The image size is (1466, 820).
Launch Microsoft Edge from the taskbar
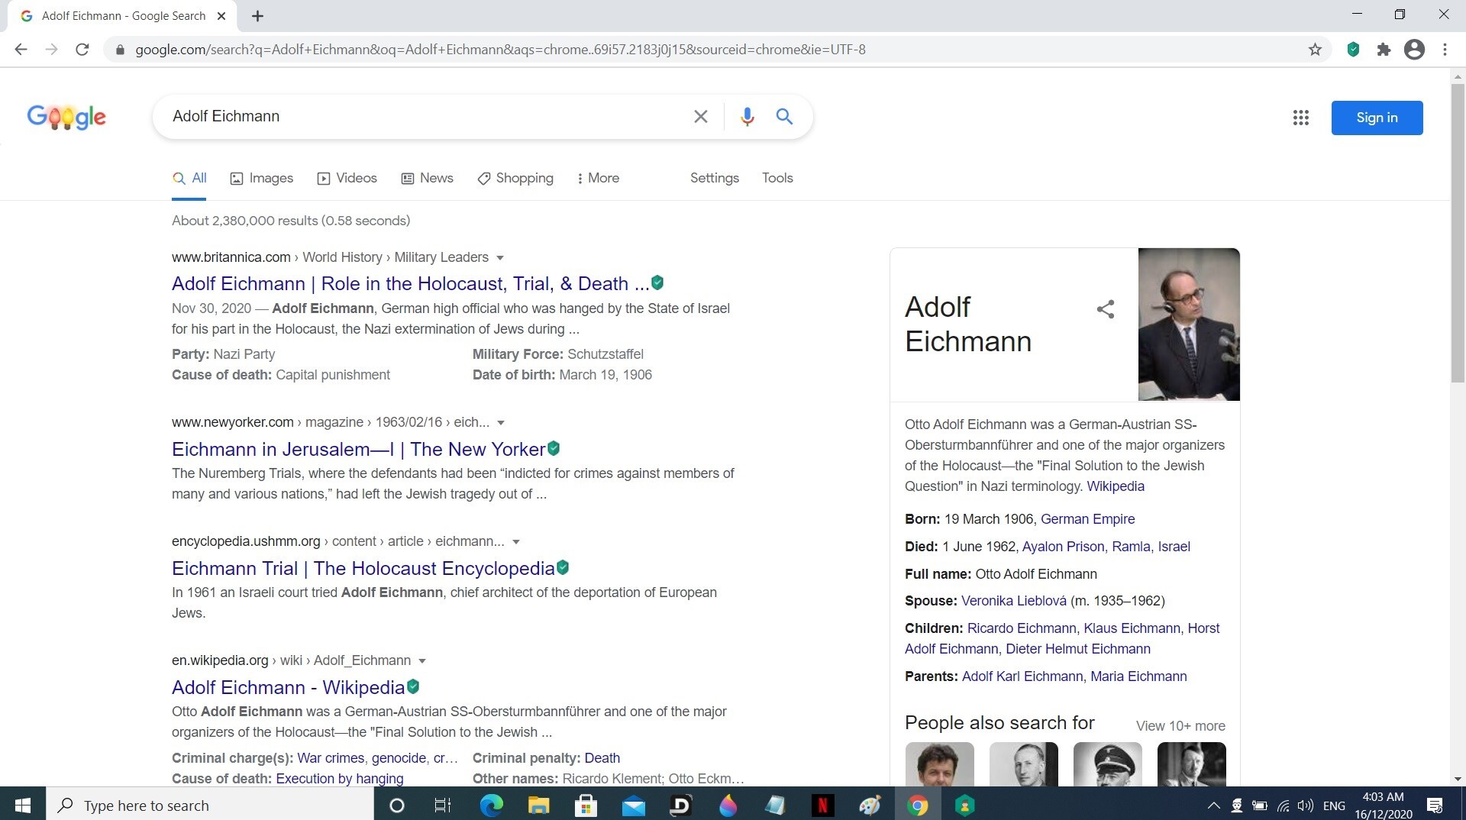491,805
